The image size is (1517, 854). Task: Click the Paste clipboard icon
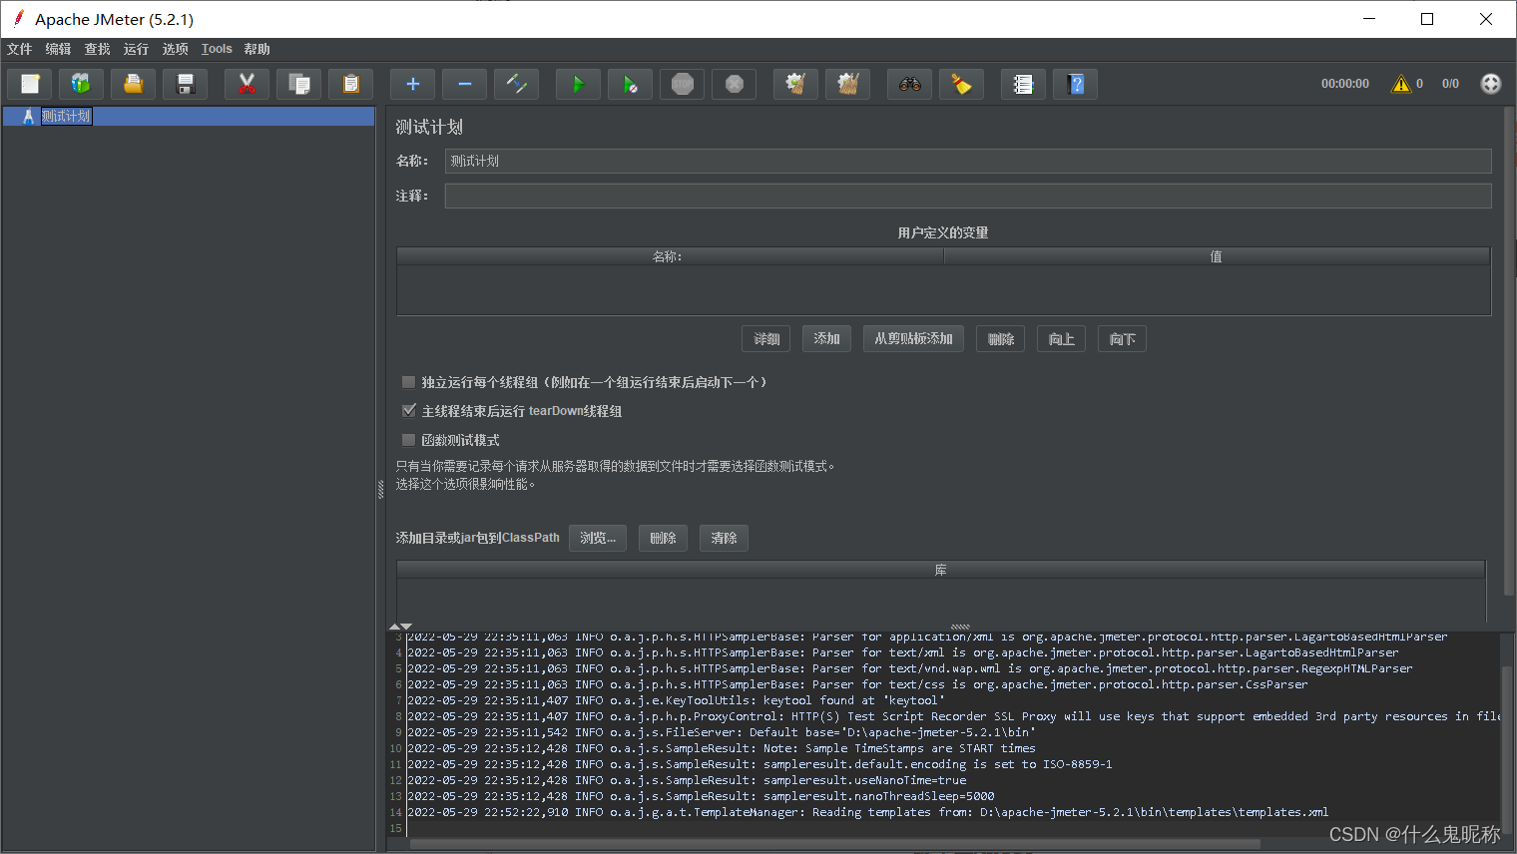pos(350,85)
